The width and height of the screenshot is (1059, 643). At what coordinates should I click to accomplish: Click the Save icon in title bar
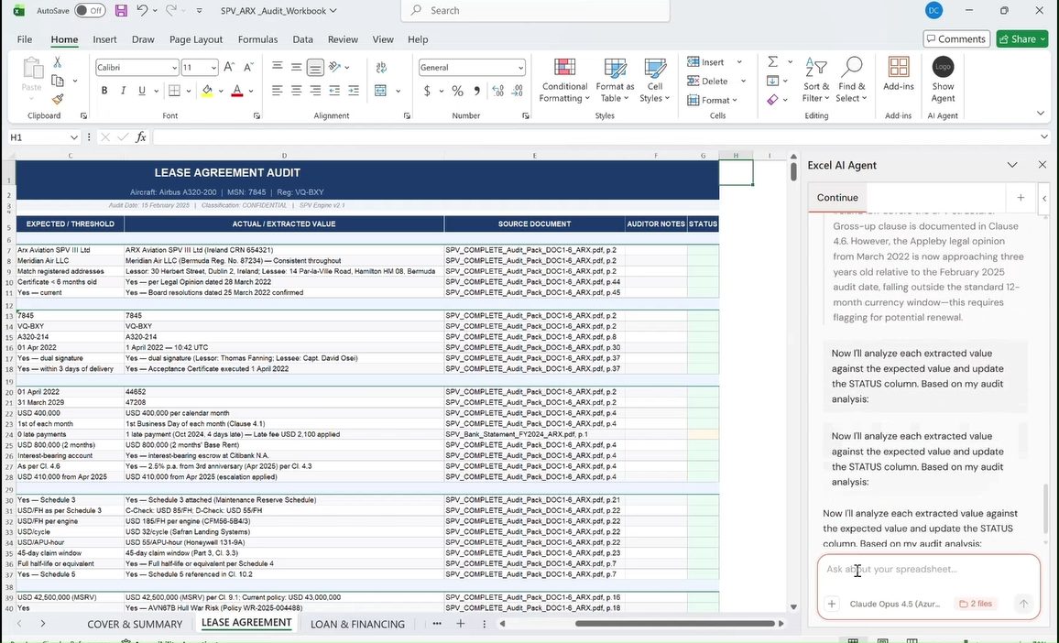coord(121,11)
